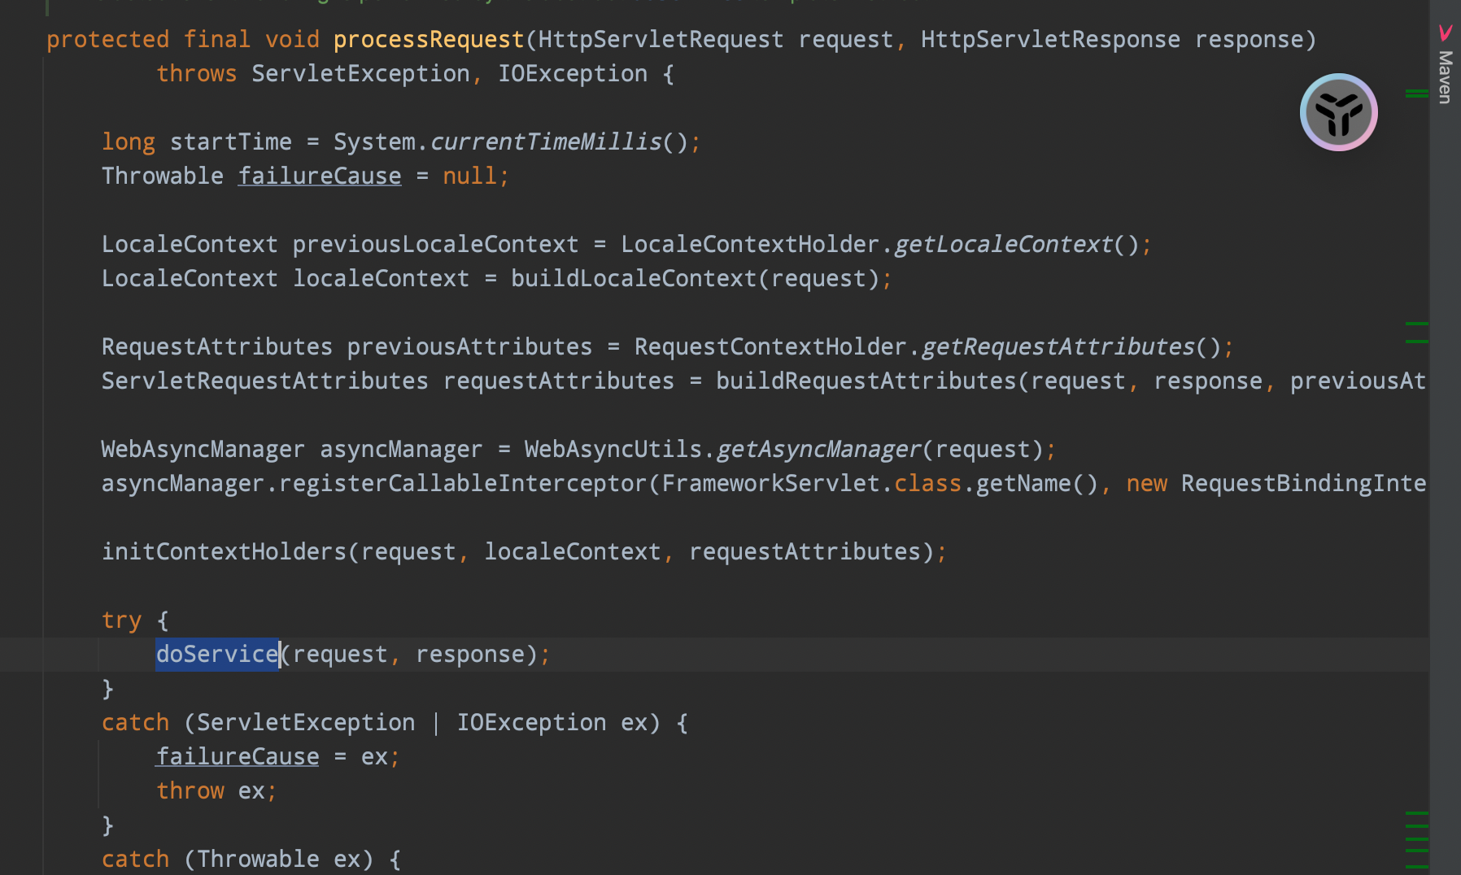
Task: Open the Maven tool window tab
Action: [1445, 76]
